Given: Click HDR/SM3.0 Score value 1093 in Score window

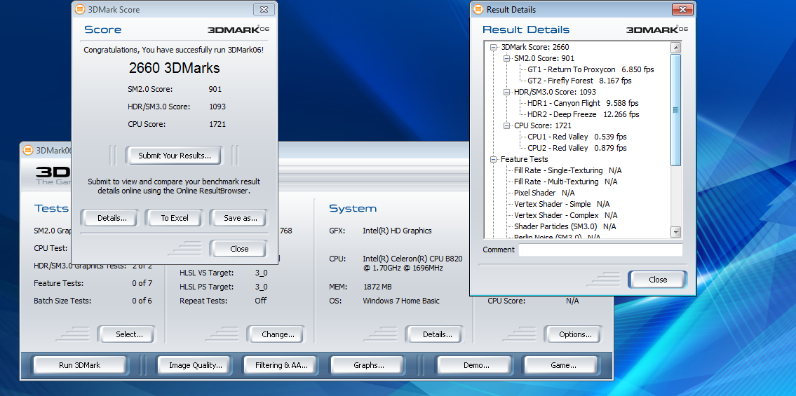Looking at the screenshot, I should click(x=217, y=107).
